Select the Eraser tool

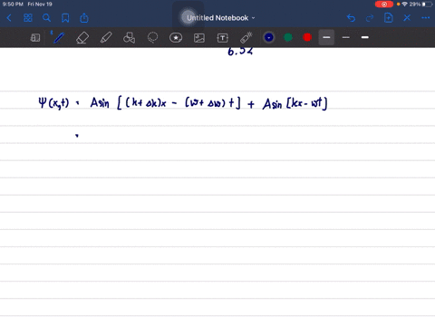82,38
